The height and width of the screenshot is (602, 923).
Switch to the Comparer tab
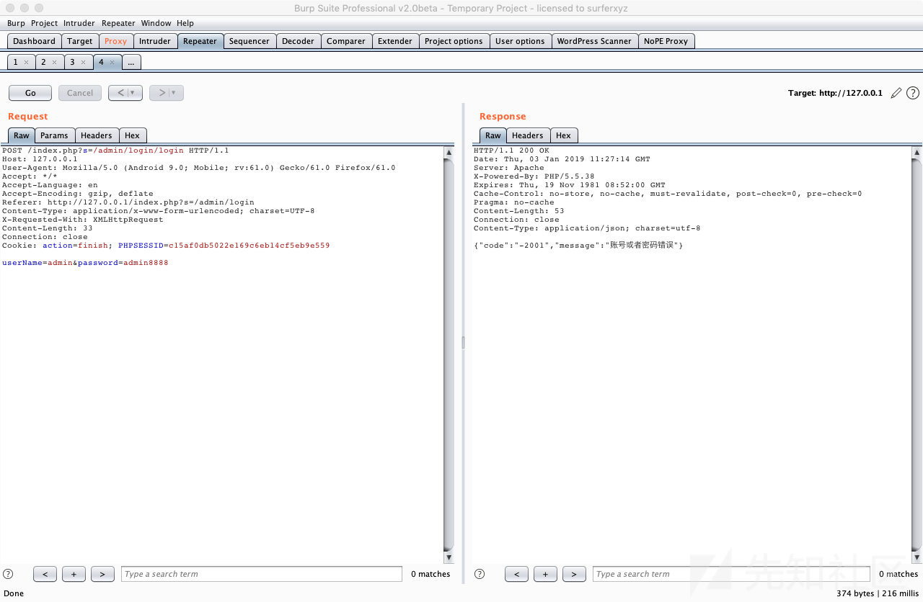(x=346, y=41)
